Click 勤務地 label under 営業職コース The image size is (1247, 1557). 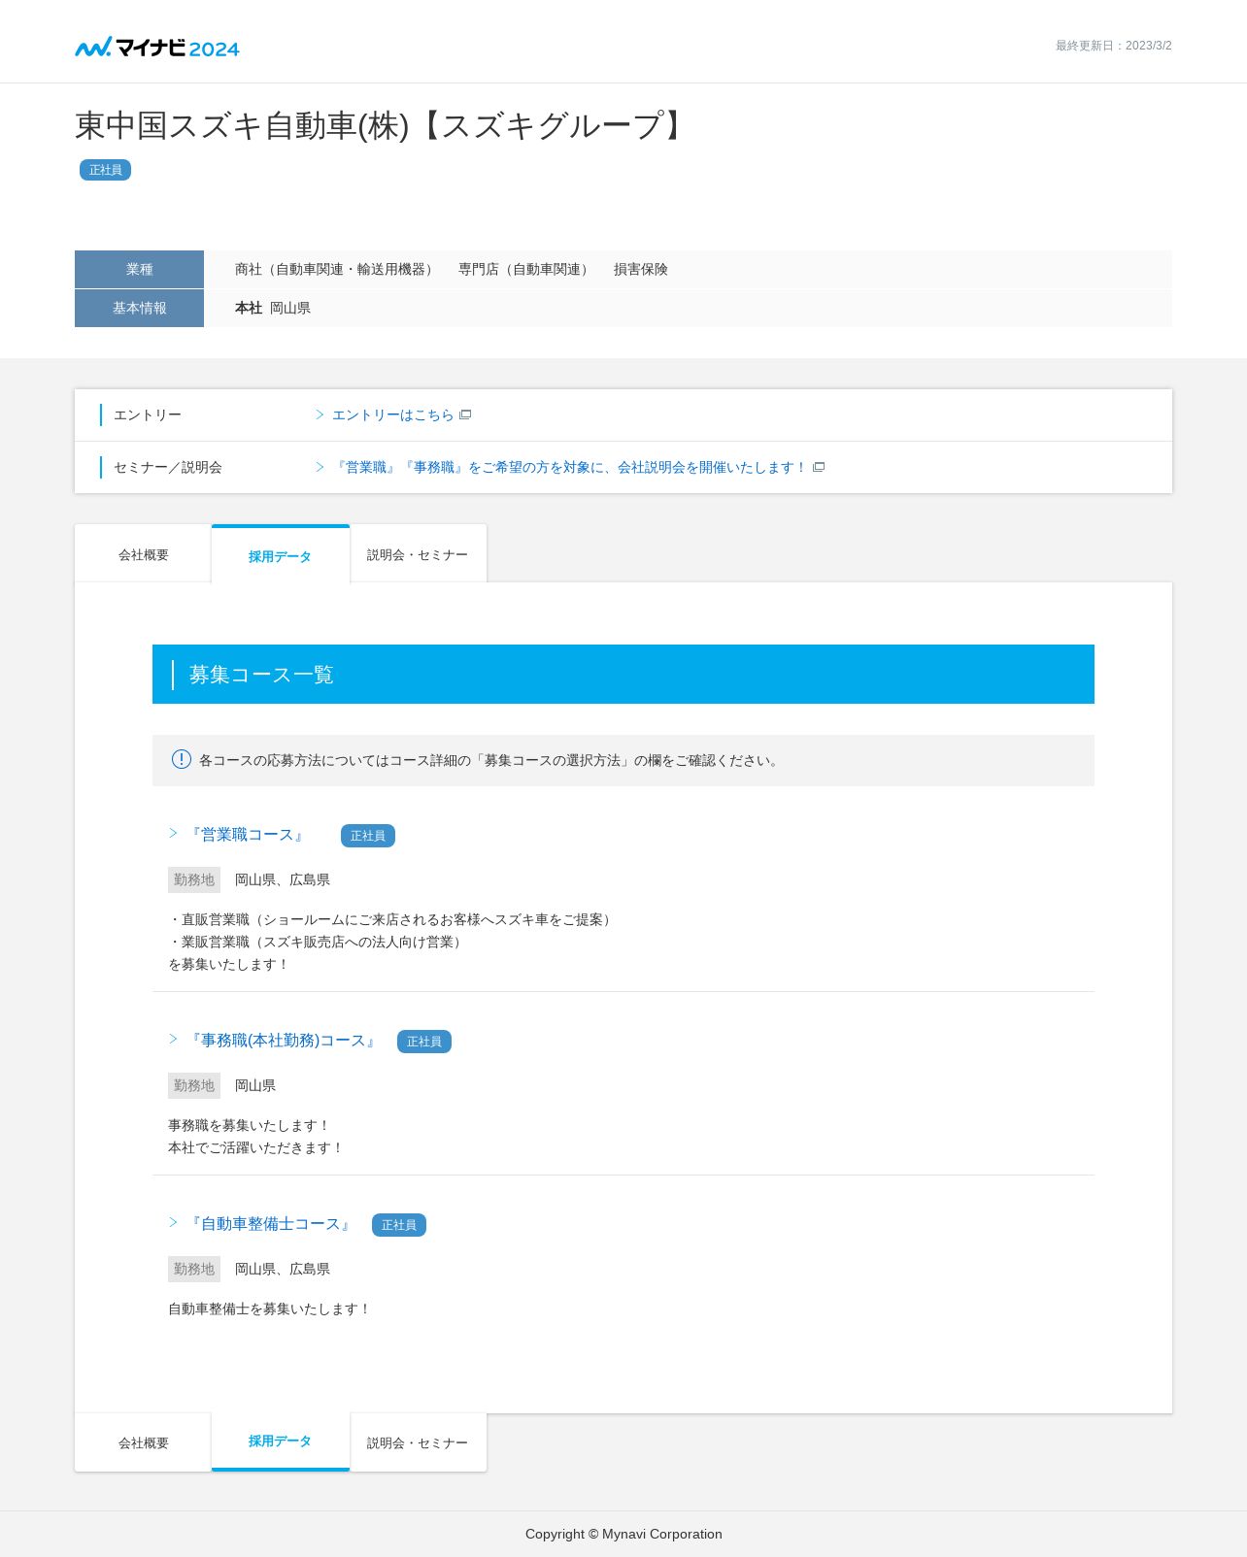tap(194, 879)
